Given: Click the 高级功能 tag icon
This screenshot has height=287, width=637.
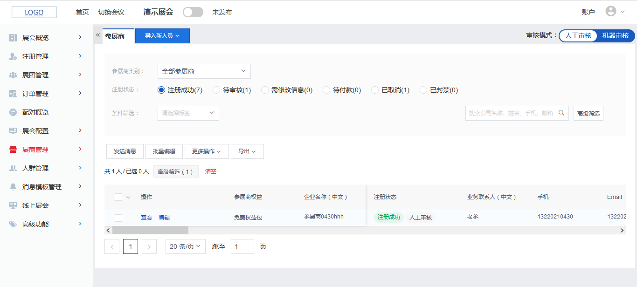Looking at the screenshot, I should point(13,224).
